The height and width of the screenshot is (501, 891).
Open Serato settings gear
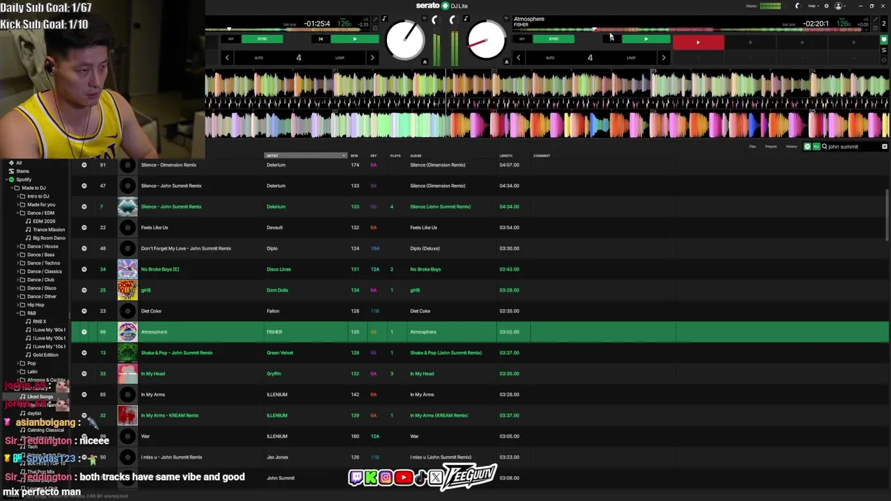[826, 6]
